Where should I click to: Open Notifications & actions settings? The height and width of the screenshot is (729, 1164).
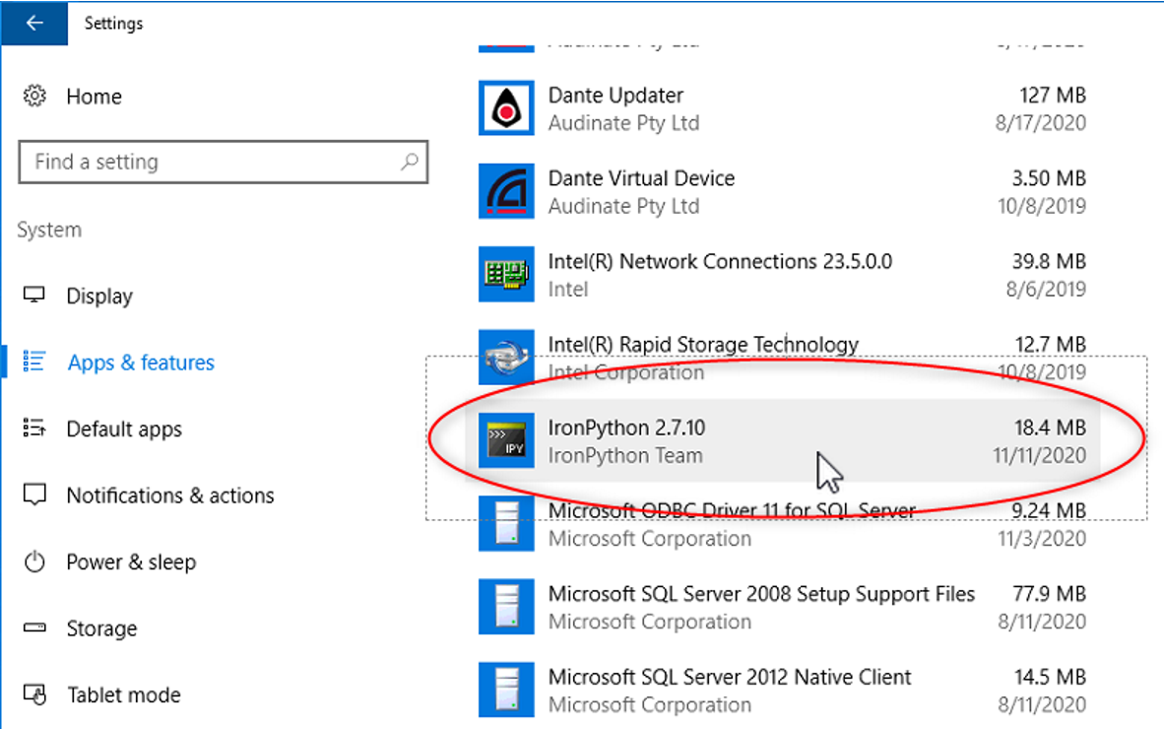[169, 496]
